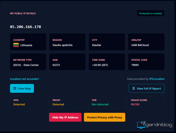Click the ORG/ISP value UAB BACloud

click(140, 45)
